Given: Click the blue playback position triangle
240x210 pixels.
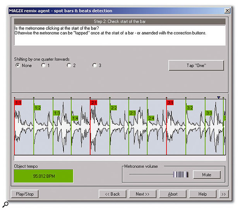Looking at the screenshot, I should point(219,97).
